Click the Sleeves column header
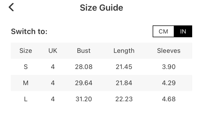This screenshot has width=203, height=121. pos(169,51)
